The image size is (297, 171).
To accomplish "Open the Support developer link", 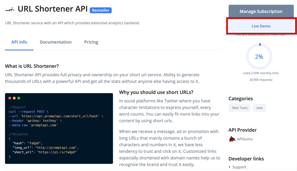I will pos(239,167).
